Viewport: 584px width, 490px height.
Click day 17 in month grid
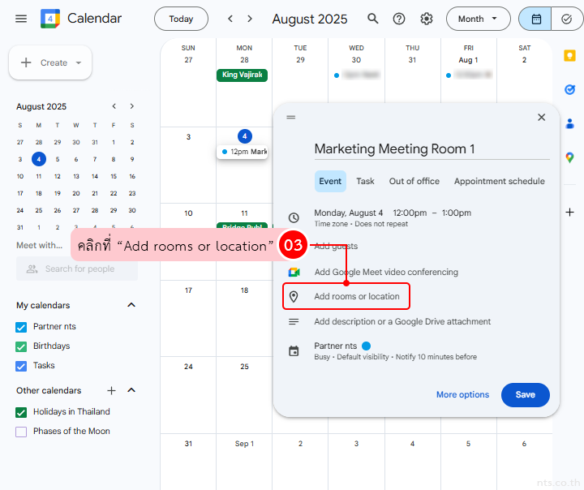pos(188,290)
